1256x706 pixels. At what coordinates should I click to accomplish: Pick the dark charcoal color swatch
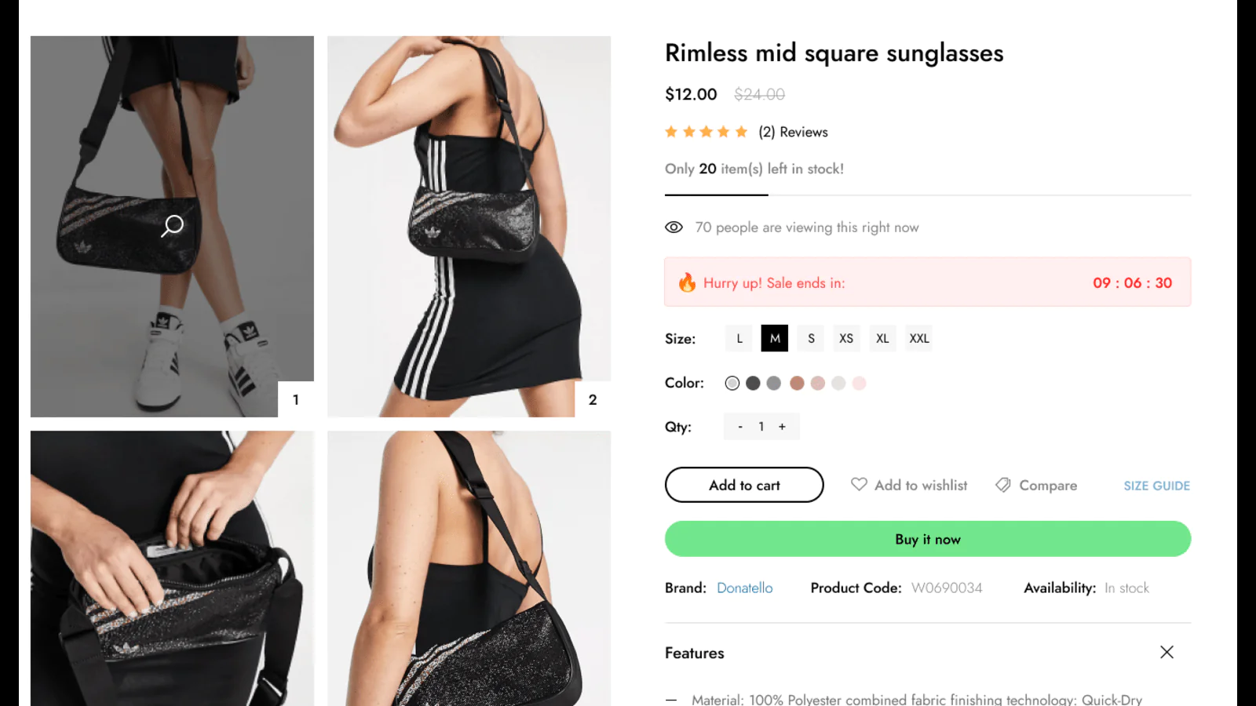[x=753, y=384]
